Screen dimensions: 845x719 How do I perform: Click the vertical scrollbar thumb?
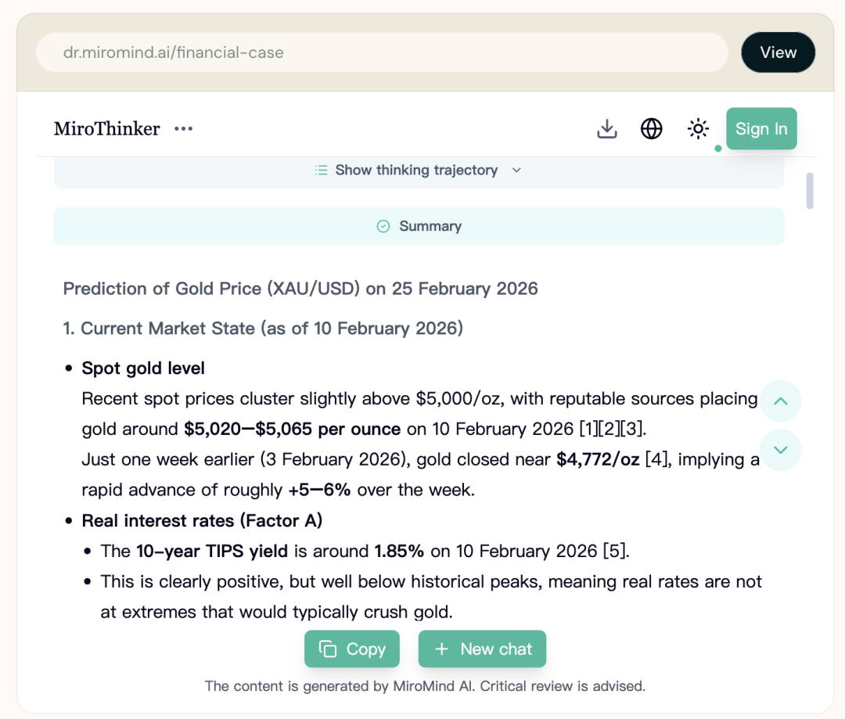[810, 191]
